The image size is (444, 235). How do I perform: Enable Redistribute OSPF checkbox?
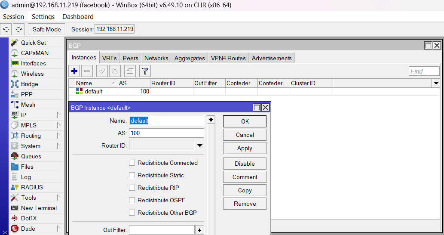pyautogui.click(x=132, y=200)
